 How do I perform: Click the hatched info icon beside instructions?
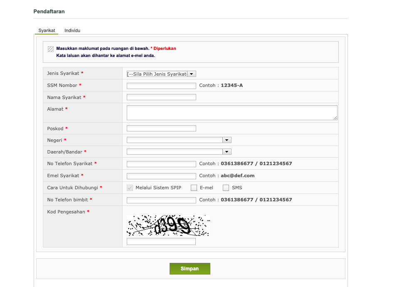click(51, 49)
